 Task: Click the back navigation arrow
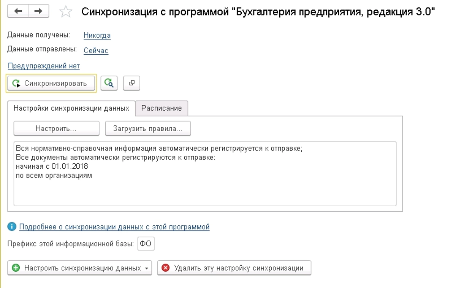click(x=18, y=11)
